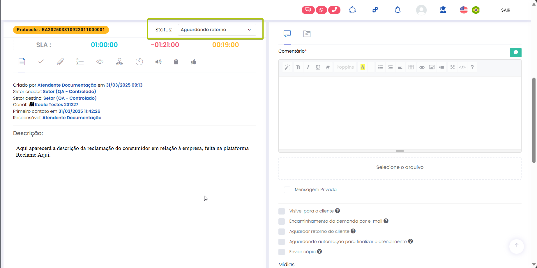Insert a table in comment editor
Image resolution: width=537 pixels, height=268 pixels.
tap(411, 67)
